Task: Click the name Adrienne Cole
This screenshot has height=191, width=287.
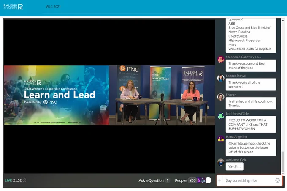Action: [236, 160]
